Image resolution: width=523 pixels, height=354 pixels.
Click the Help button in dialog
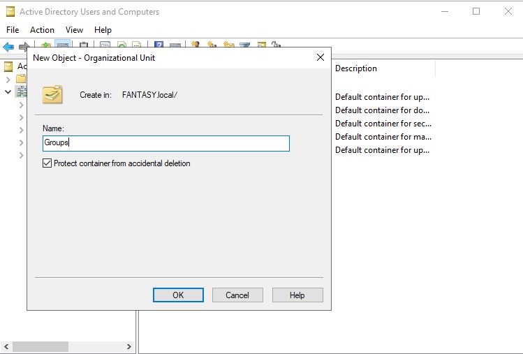297,295
